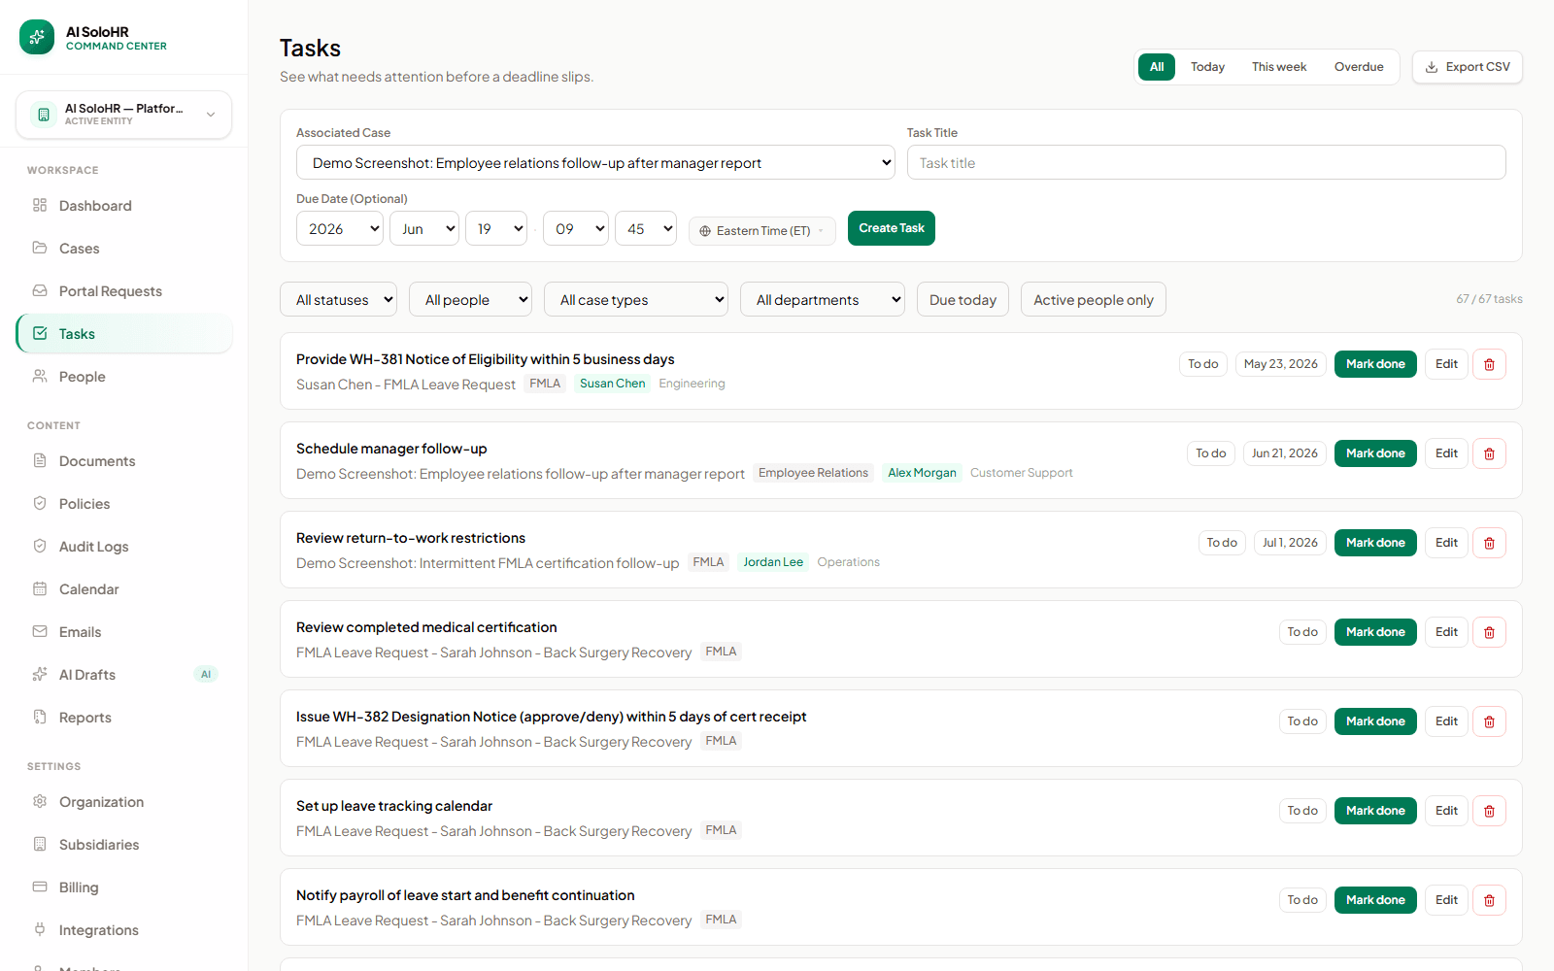The width and height of the screenshot is (1554, 971).
Task: Open the due minute dropdown
Action: click(646, 228)
